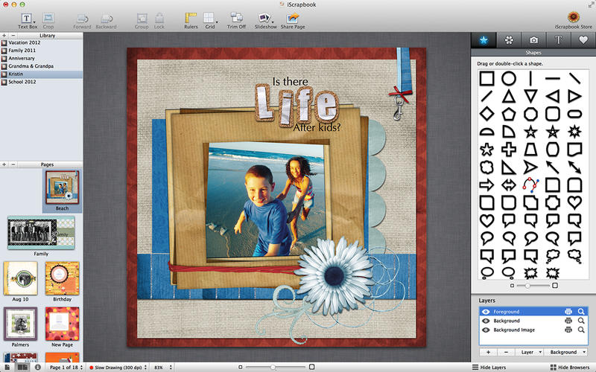Select the Text Box tool
This screenshot has height=372, width=596.
point(27,18)
